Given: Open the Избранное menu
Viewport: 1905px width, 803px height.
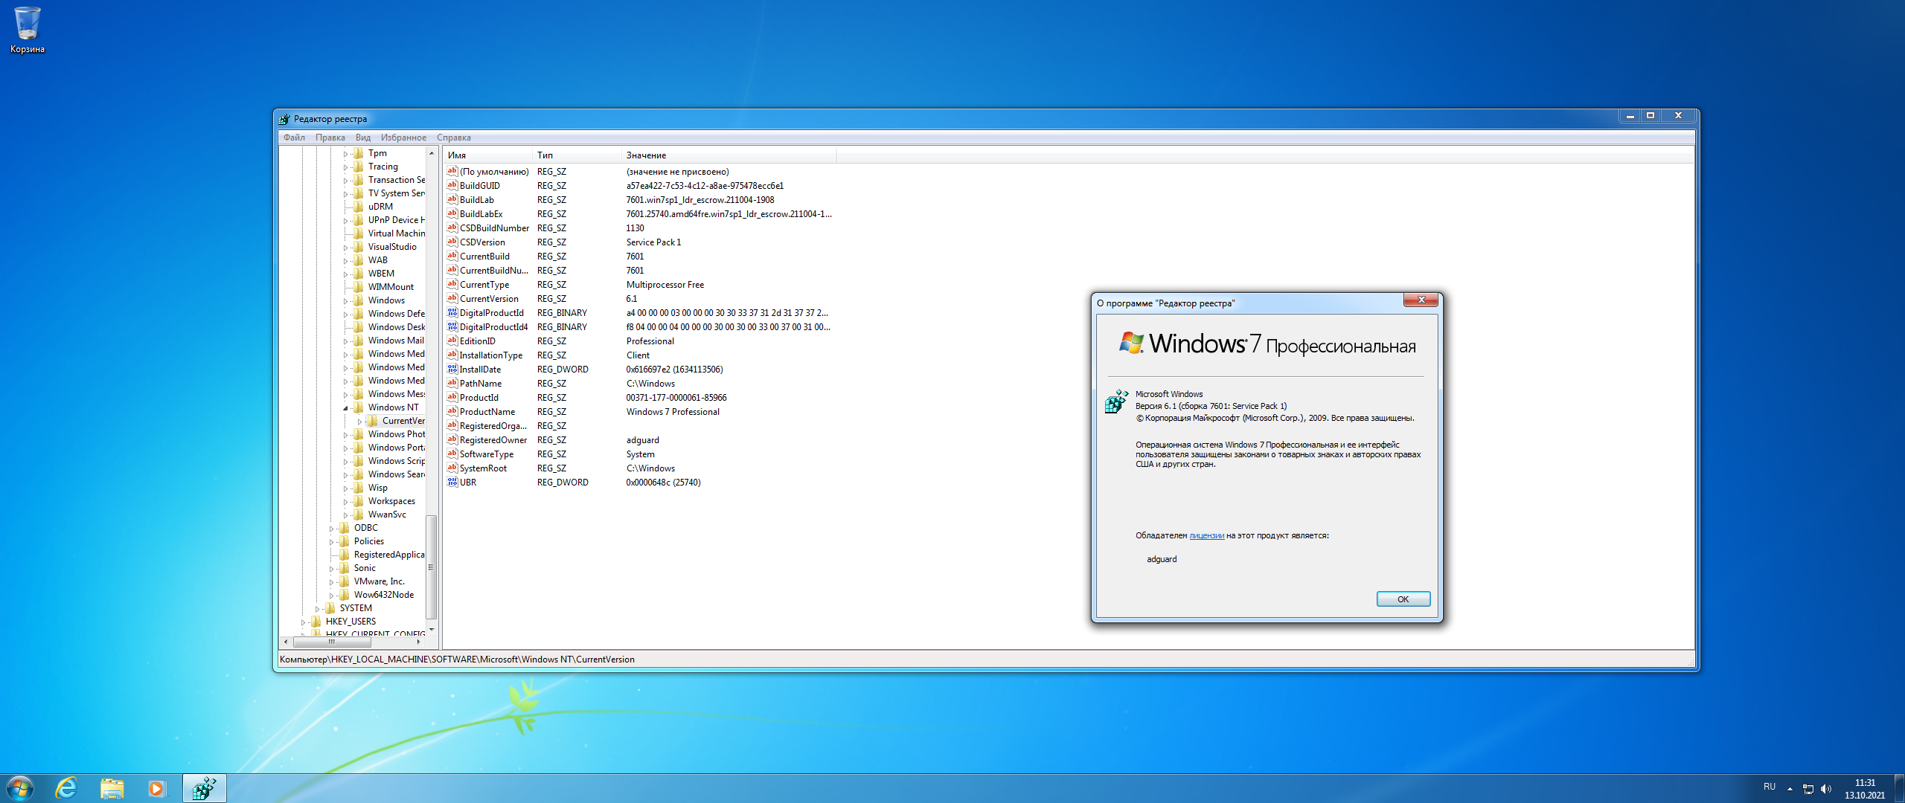Looking at the screenshot, I should coord(403,138).
